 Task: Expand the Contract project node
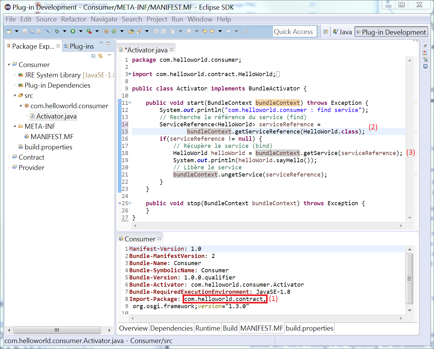[x=9, y=157]
